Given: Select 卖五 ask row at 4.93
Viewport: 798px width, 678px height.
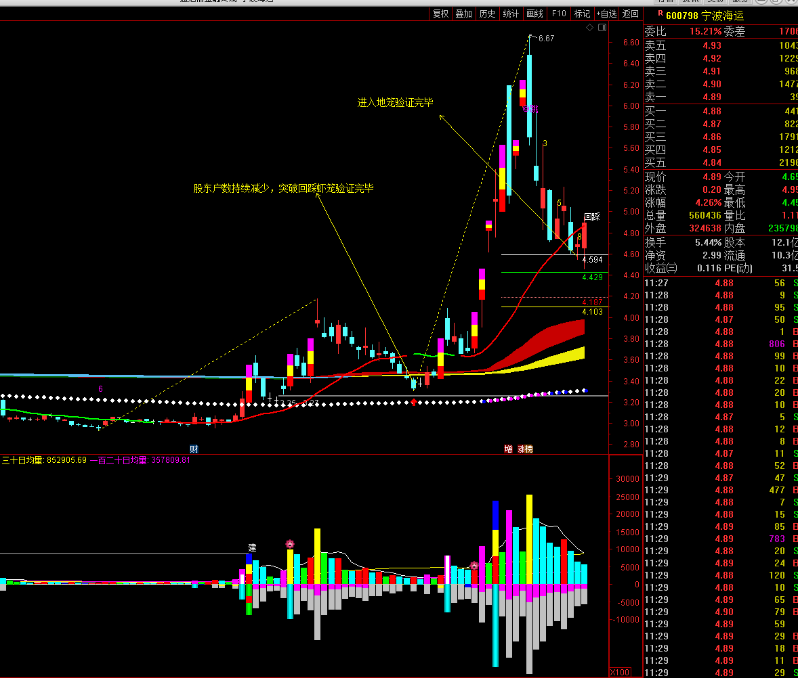Looking at the screenshot, I should coord(721,45).
